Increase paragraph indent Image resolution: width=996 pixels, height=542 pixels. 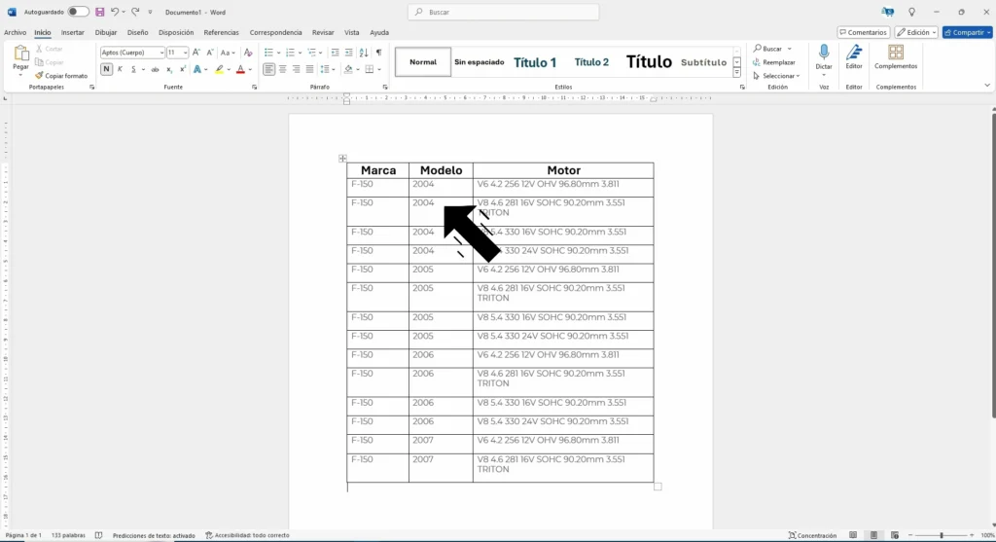coord(348,53)
